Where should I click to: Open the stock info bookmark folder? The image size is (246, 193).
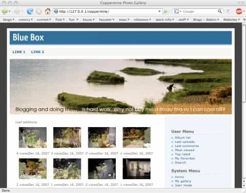(165, 19)
